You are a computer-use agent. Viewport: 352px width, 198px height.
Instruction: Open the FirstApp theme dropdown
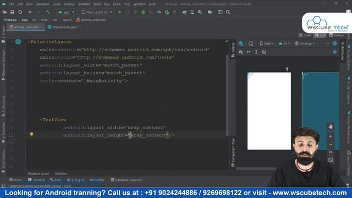click(x=305, y=43)
